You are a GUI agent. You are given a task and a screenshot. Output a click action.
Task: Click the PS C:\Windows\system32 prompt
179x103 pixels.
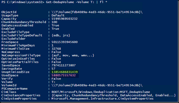(23, 2)
